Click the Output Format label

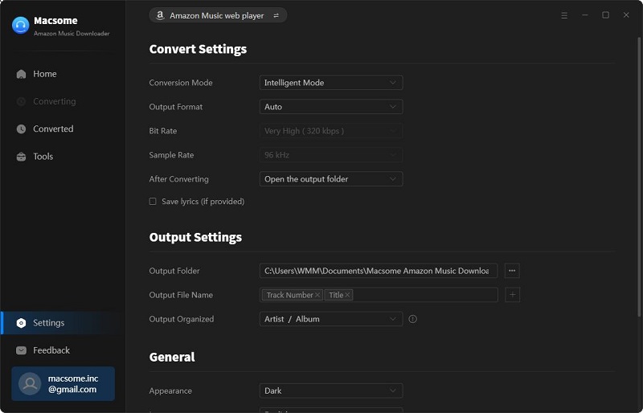tap(176, 107)
